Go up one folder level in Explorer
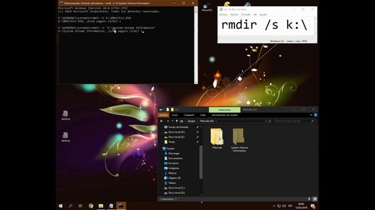The width and height of the screenshot is (375, 210). (x=177, y=121)
